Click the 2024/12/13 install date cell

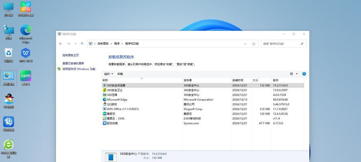tap(240, 100)
